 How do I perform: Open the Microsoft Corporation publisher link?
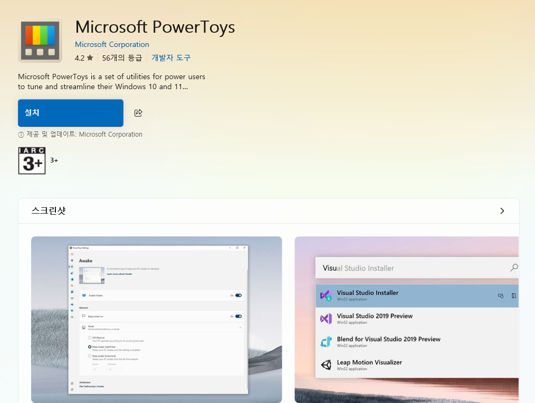click(112, 44)
